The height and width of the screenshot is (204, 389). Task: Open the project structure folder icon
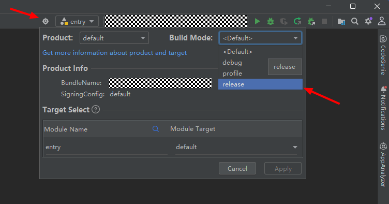pyautogui.click(x=341, y=22)
